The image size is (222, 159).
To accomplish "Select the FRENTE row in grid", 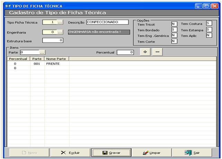I will point(52,64).
